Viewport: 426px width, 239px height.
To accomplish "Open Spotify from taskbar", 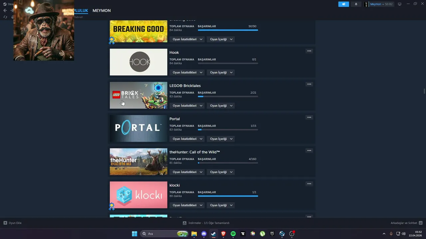I will point(233,234).
